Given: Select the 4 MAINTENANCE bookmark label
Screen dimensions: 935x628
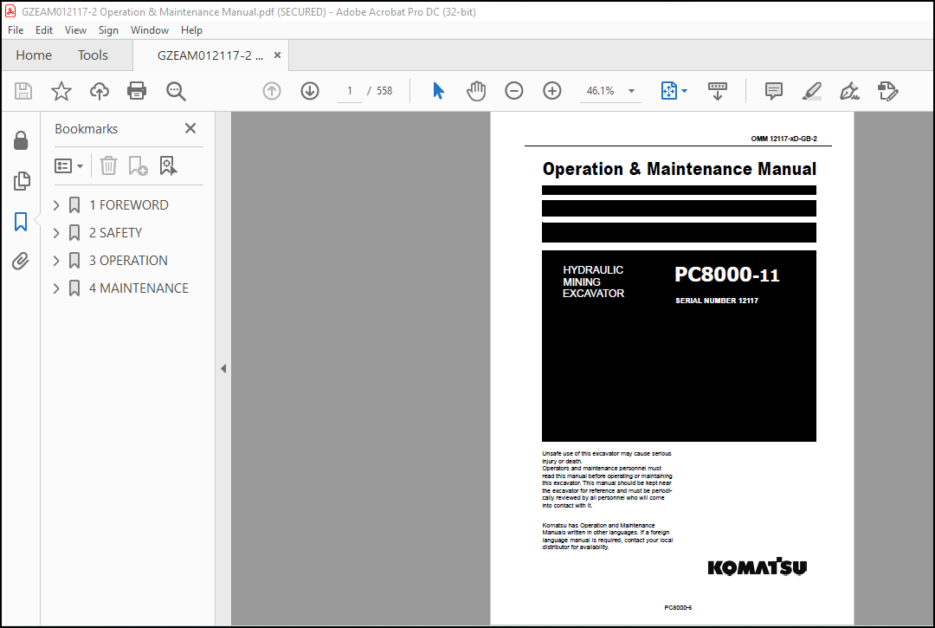Looking at the screenshot, I should tap(139, 288).
